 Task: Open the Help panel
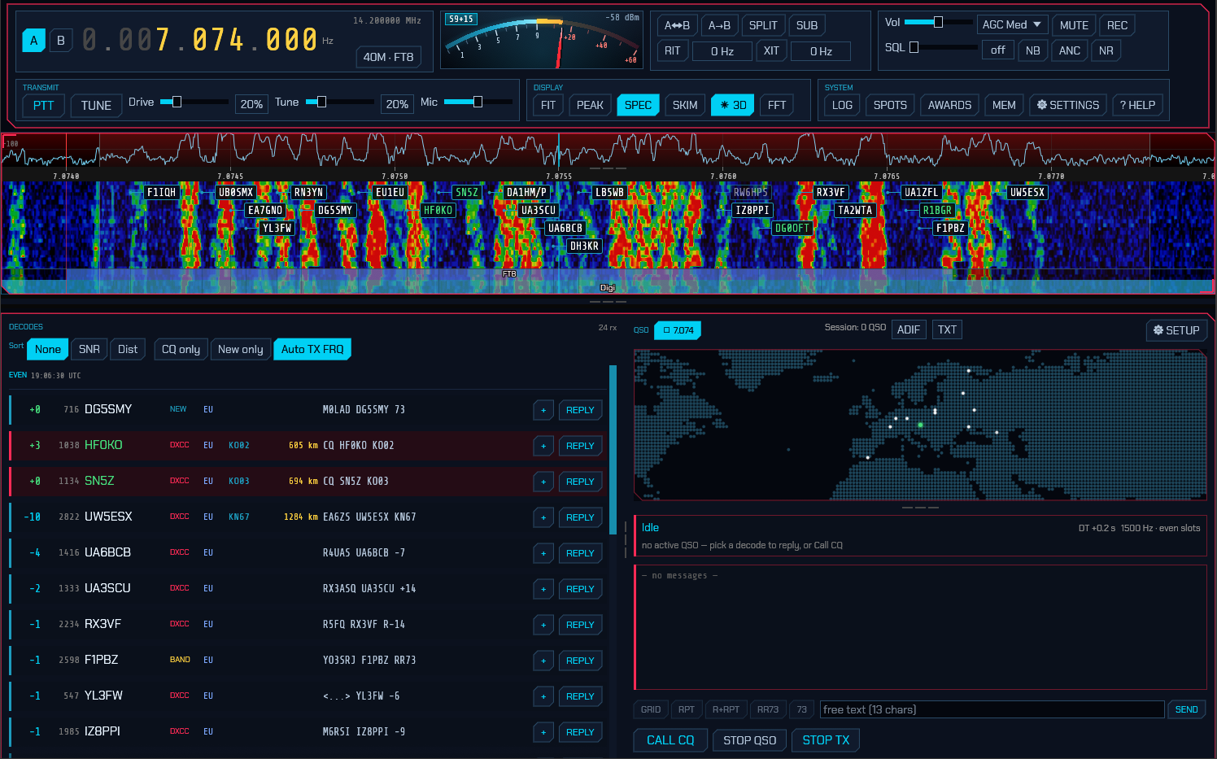(1137, 105)
